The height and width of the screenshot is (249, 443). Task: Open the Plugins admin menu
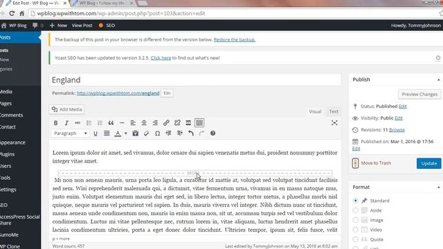[8, 154]
